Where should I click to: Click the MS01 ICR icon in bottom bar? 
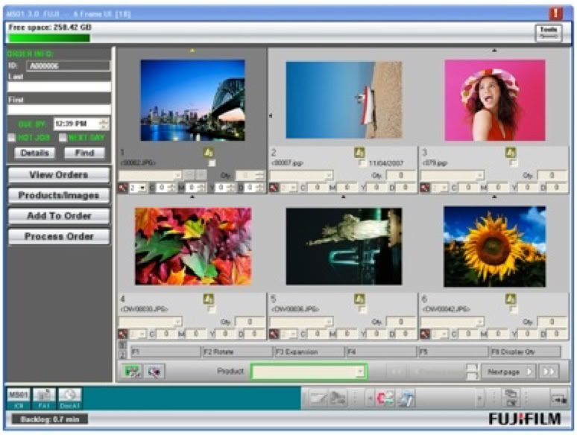click(16, 397)
